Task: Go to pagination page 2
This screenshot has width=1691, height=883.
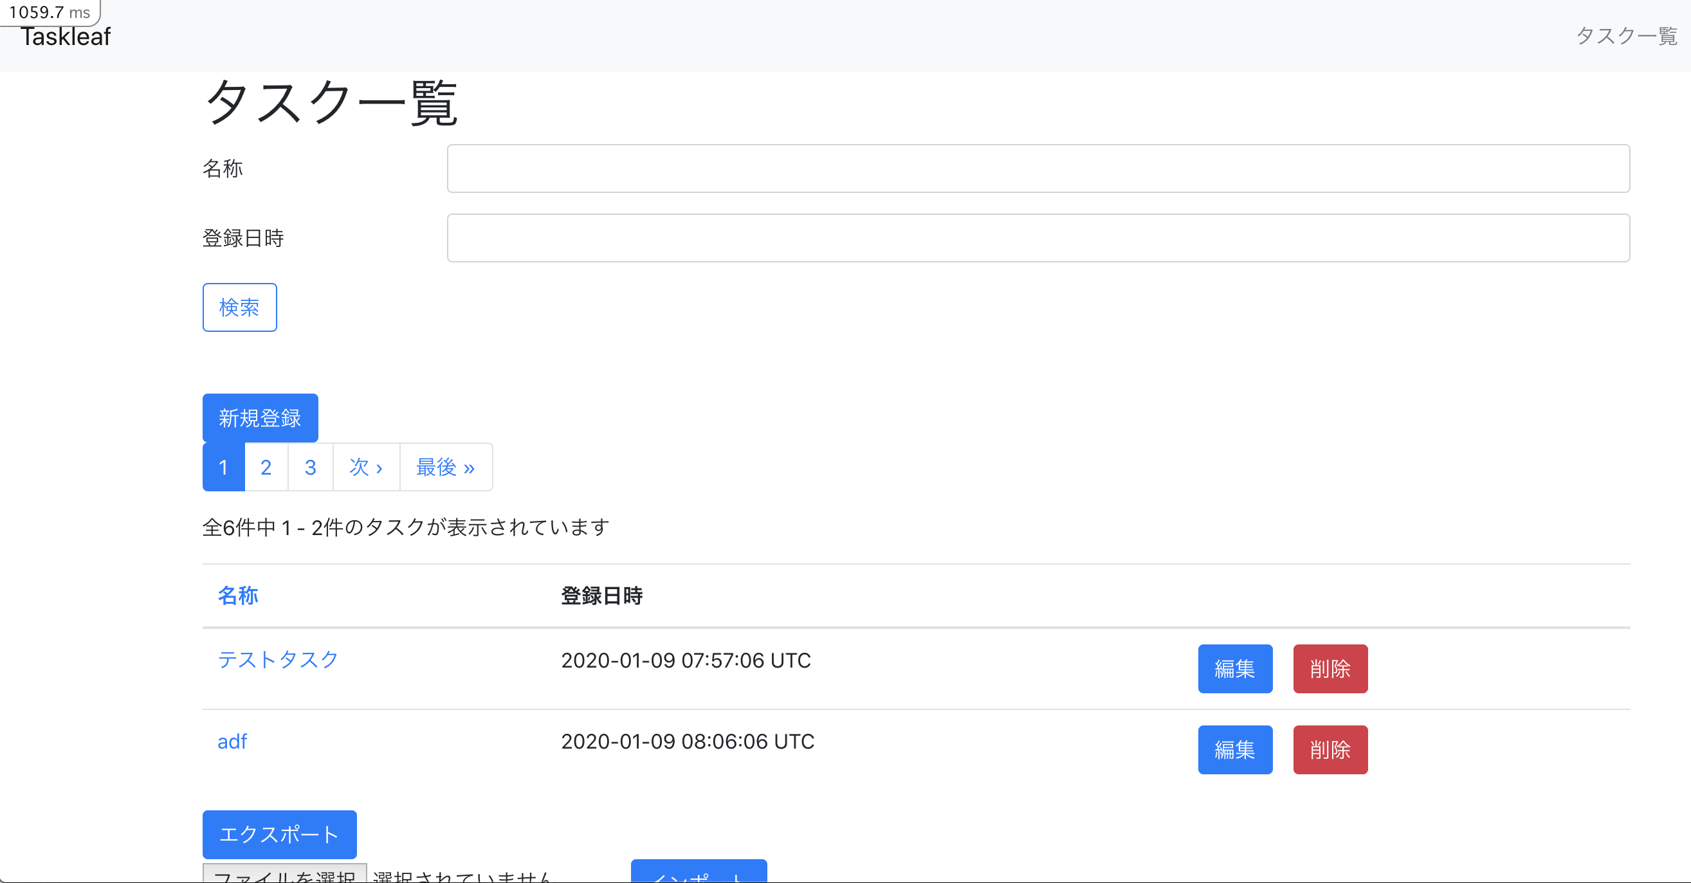Action: click(266, 468)
